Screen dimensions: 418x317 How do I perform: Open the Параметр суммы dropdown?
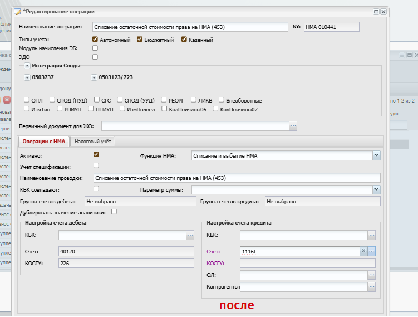[x=376, y=189]
